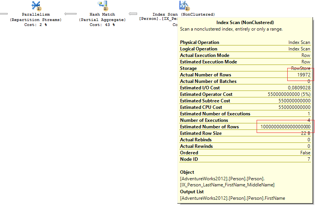The height and width of the screenshot is (207, 316).
Task: Click the '(Repartition Streams)' label
Action: pyautogui.click(x=36, y=20)
